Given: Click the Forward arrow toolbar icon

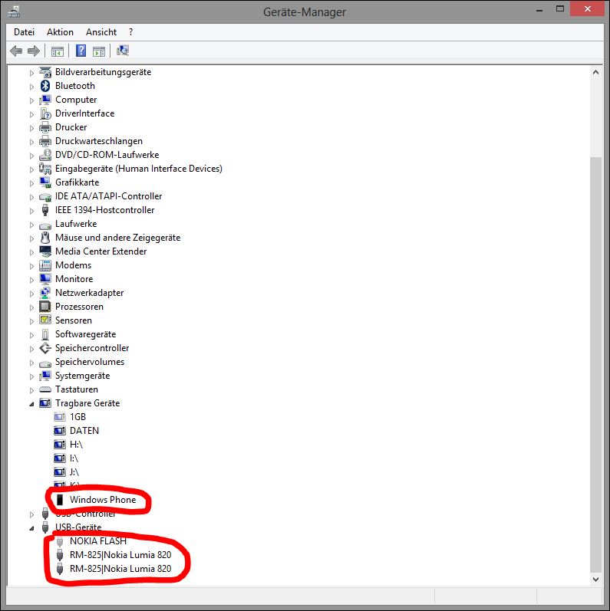Looking at the screenshot, I should tap(34, 51).
